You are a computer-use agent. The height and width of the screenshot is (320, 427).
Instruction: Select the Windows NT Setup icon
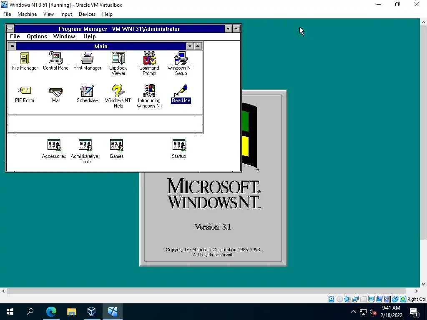click(x=181, y=64)
